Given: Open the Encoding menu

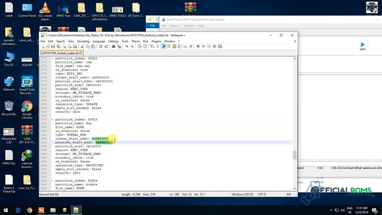Looking at the screenshot, I should point(83,41).
